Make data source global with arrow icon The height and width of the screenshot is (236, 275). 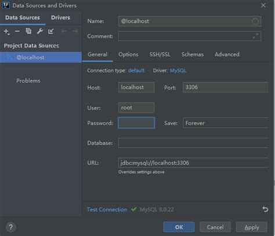[x=51, y=31]
